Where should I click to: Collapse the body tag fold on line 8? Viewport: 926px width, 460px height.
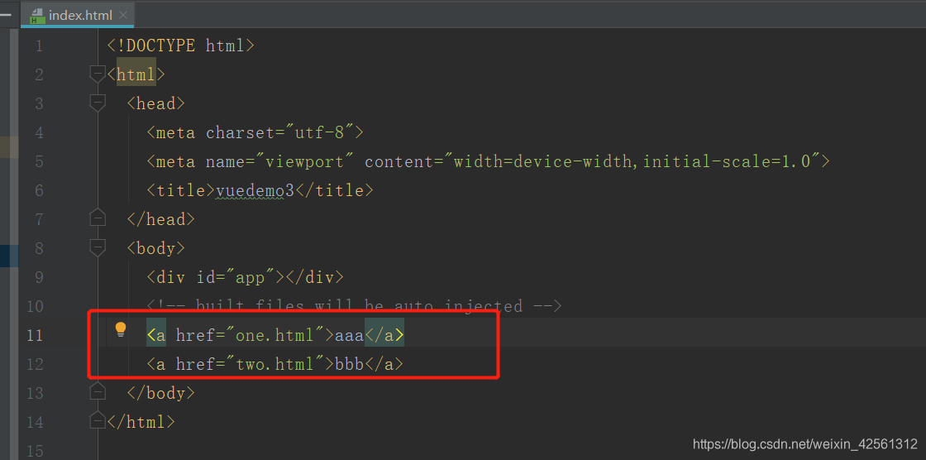click(97, 247)
